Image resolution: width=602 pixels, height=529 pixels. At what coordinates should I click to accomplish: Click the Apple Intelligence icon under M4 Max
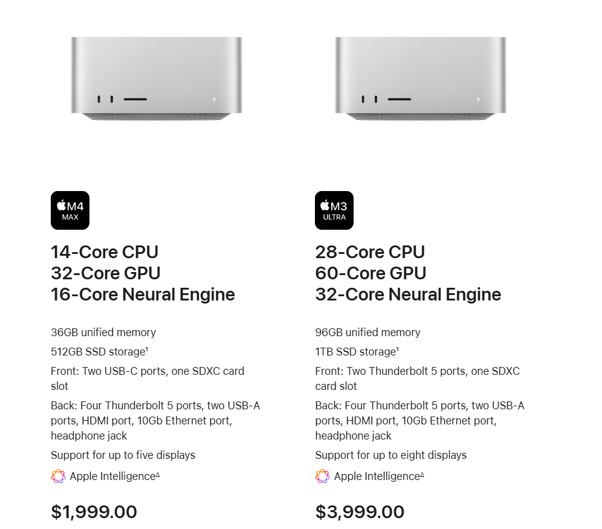coord(58,476)
